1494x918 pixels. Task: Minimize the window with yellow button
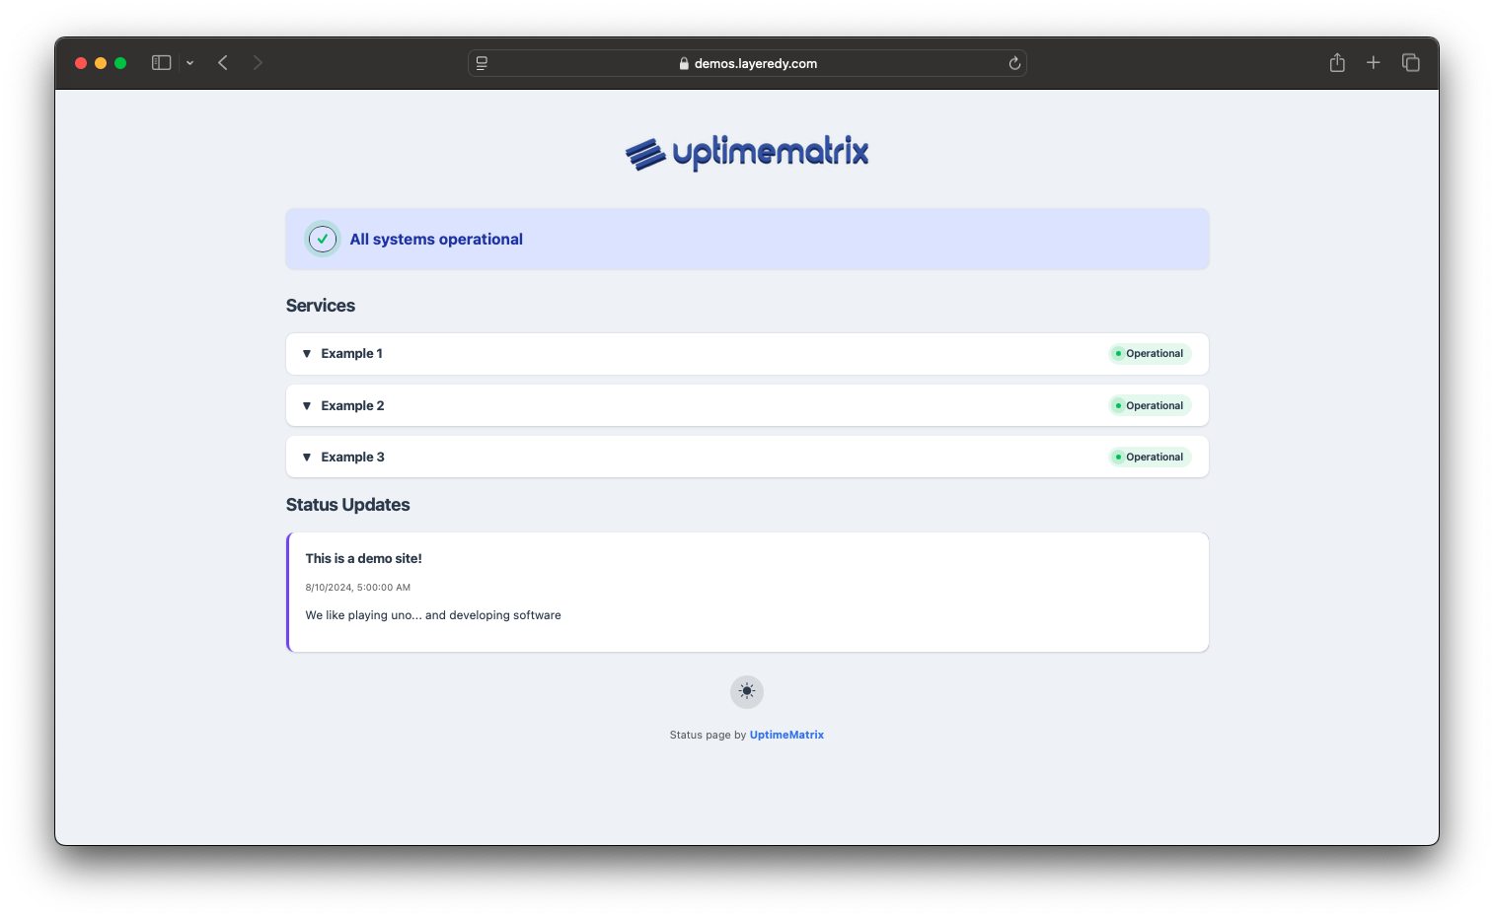[101, 63]
